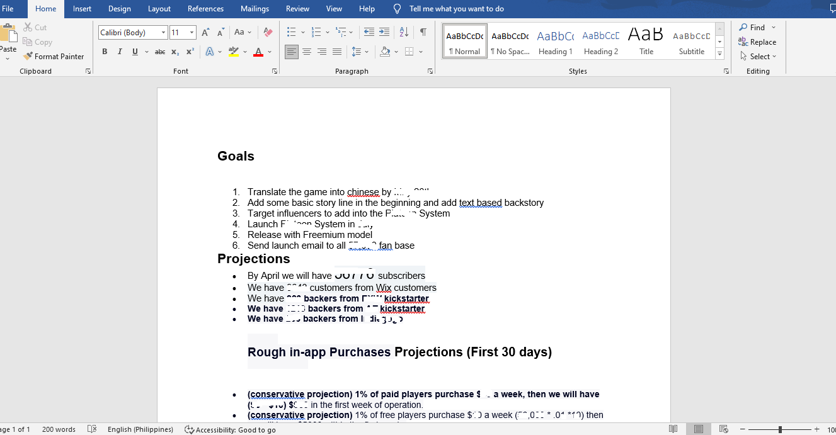The height and width of the screenshot is (435, 836).
Task: Open line and paragraph spacing
Action: [x=360, y=52]
